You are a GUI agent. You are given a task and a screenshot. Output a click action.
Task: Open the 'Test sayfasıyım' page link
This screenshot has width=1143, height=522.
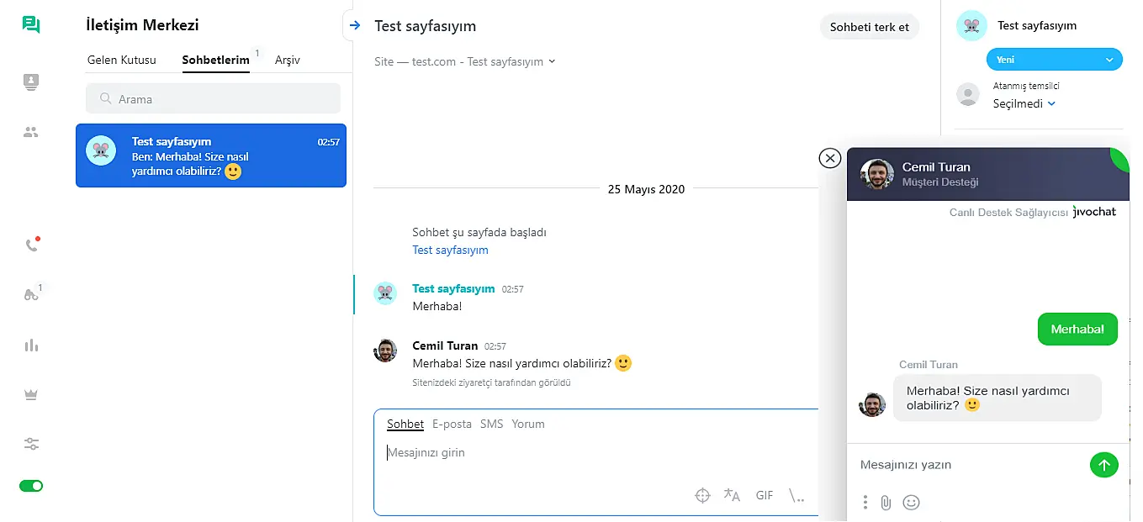450,250
